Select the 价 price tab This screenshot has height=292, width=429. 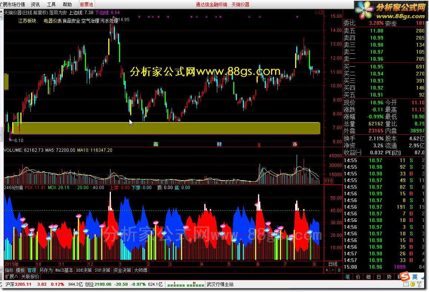(358, 277)
